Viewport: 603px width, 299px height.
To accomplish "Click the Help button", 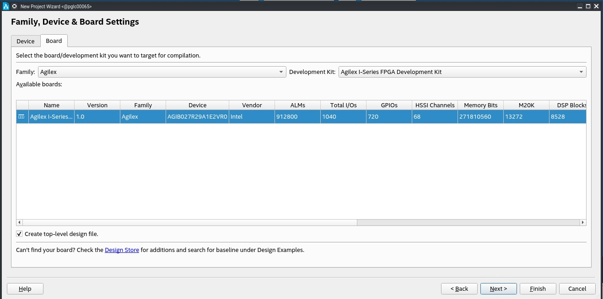I will click(25, 289).
